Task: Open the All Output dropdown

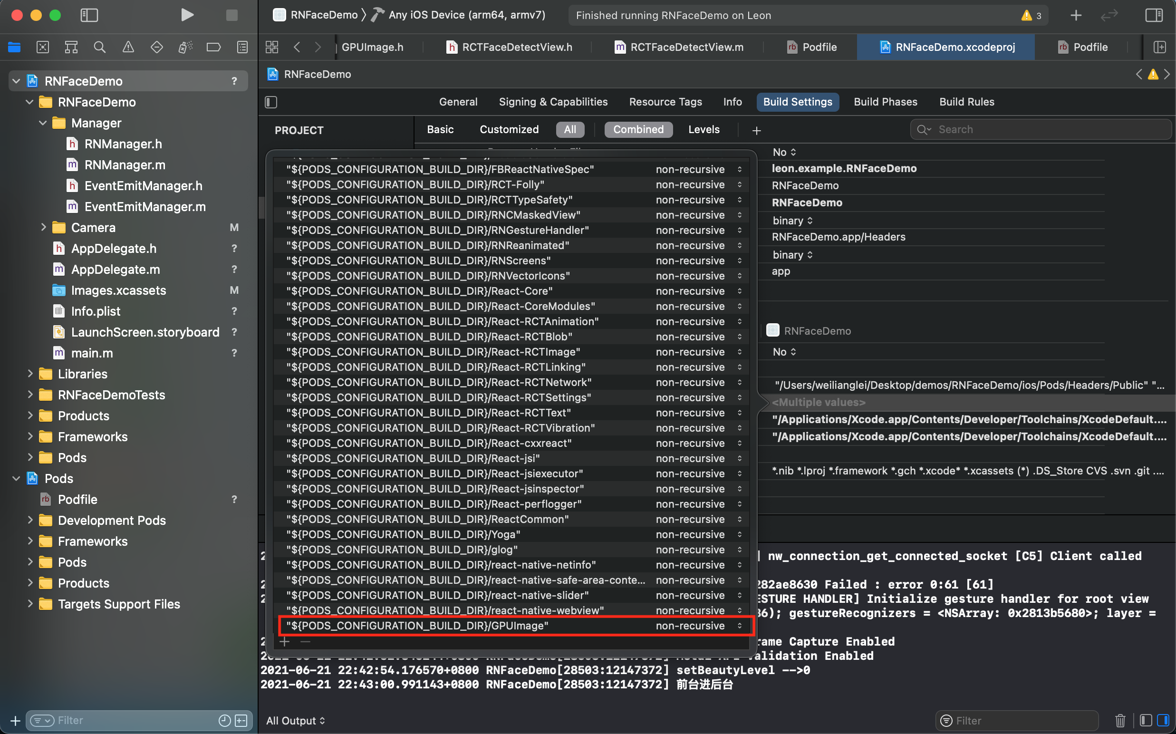Action: tap(296, 720)
